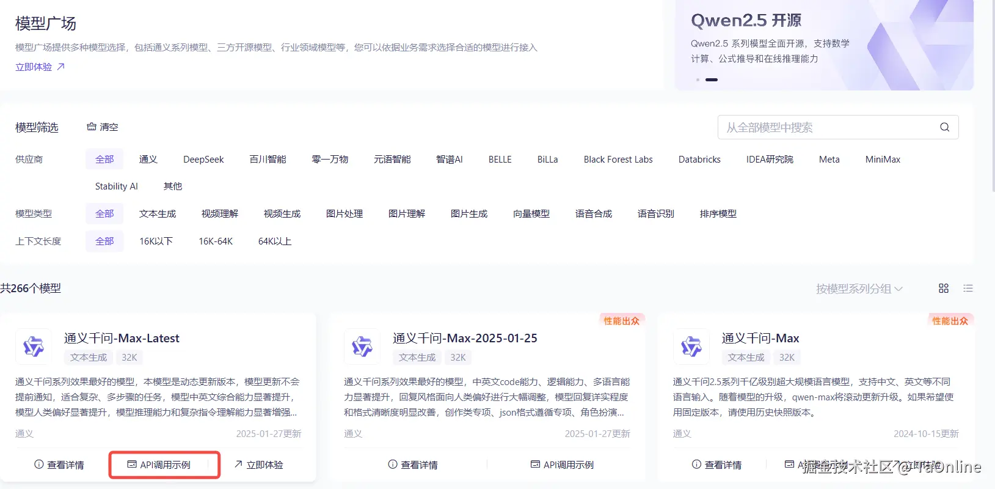Click the 清空 filter clear button
The height and width of the screenshot is (489, 995).
[103, 127]
